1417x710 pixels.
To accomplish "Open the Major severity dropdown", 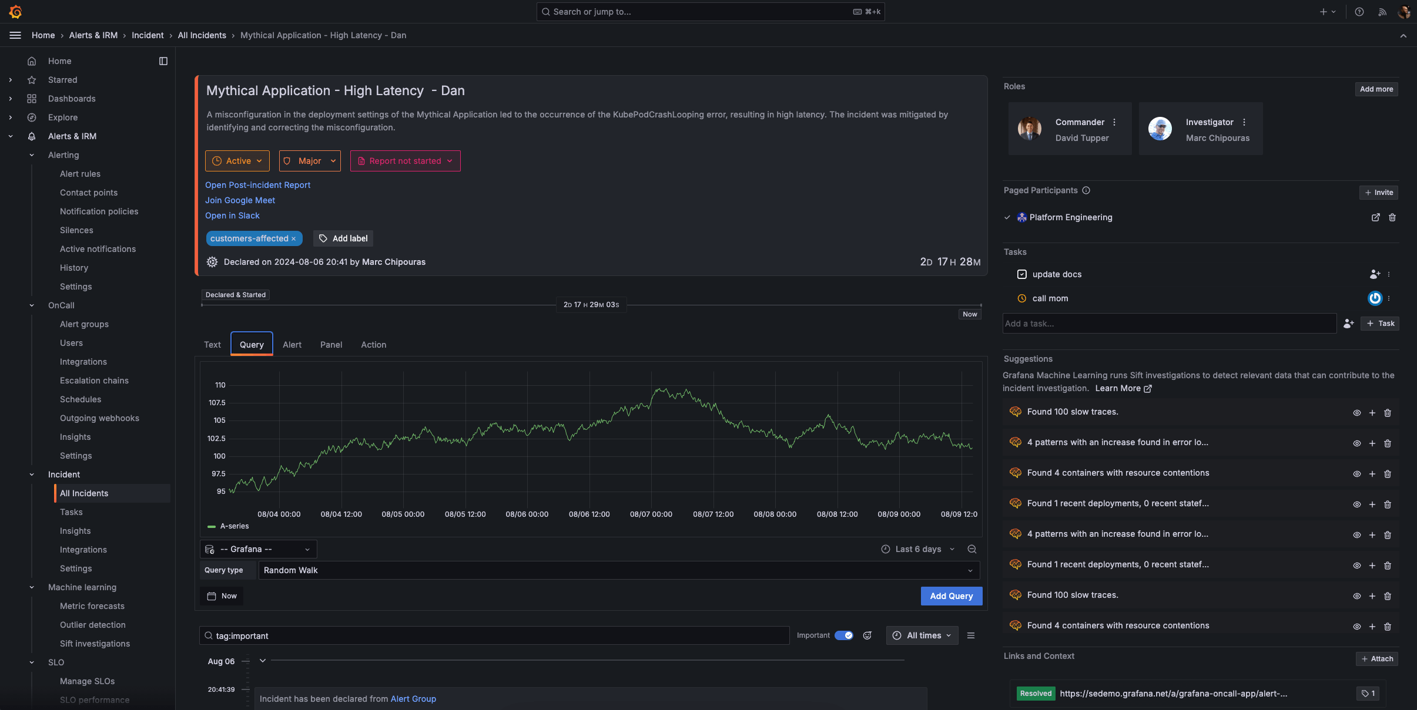I will pyautogui.click(x=310, y=160).
